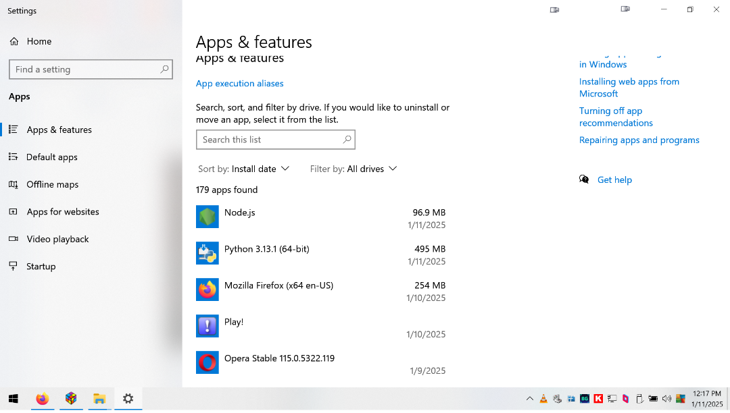Click the Find a setting search box
This screenshot has width=730, height=413.
point(84,70)
